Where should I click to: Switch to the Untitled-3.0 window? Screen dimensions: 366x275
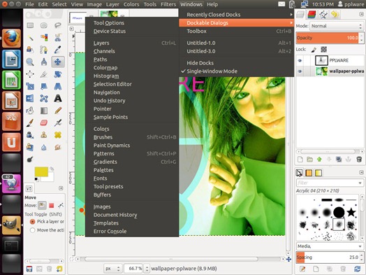tap(236, 51)
